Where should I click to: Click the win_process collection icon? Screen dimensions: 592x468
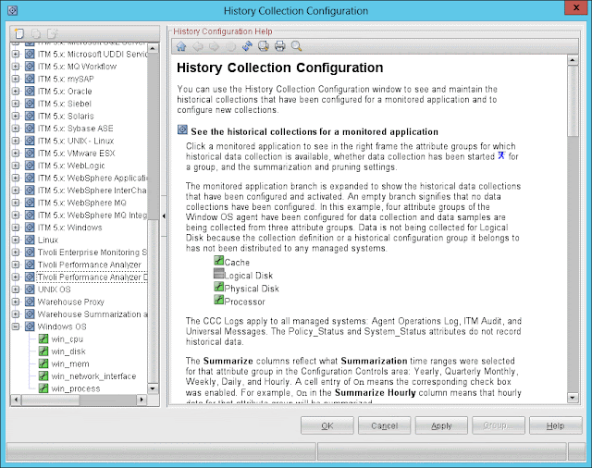43,388
